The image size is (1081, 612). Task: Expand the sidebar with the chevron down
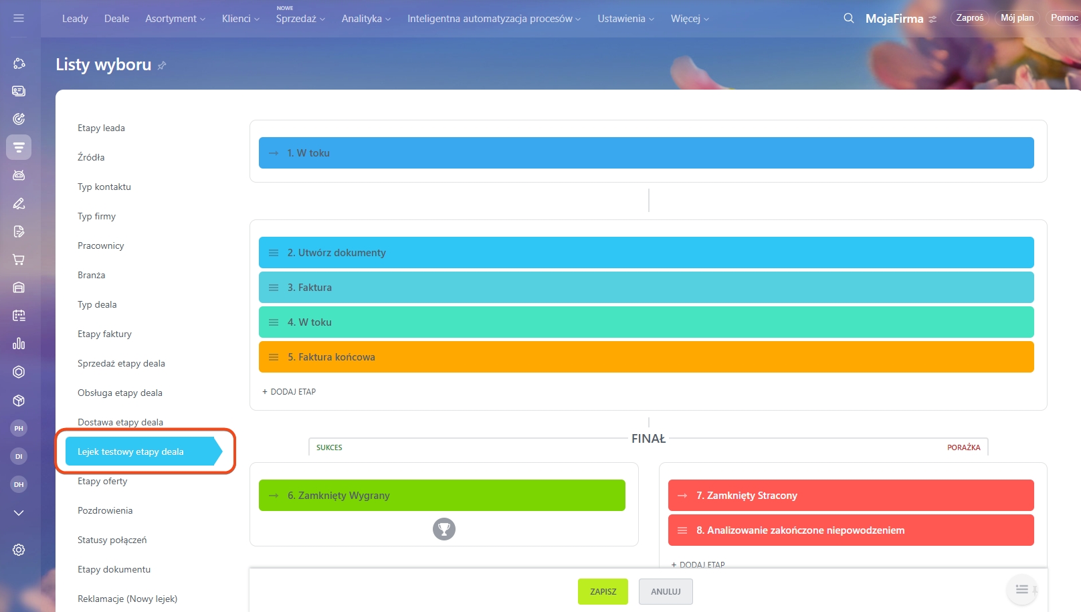coord(19,513)
